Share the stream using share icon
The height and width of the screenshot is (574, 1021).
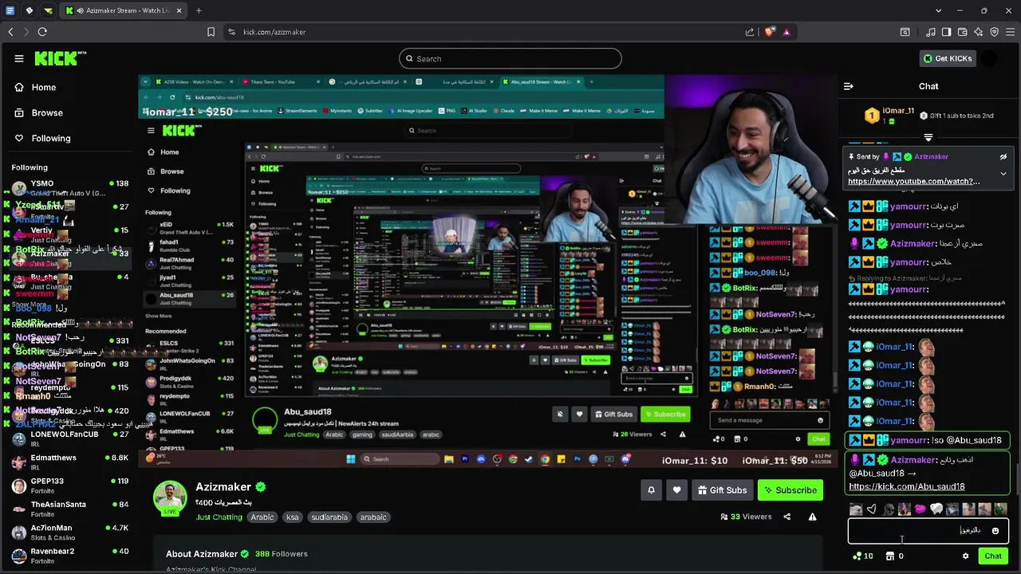point(786,517)
